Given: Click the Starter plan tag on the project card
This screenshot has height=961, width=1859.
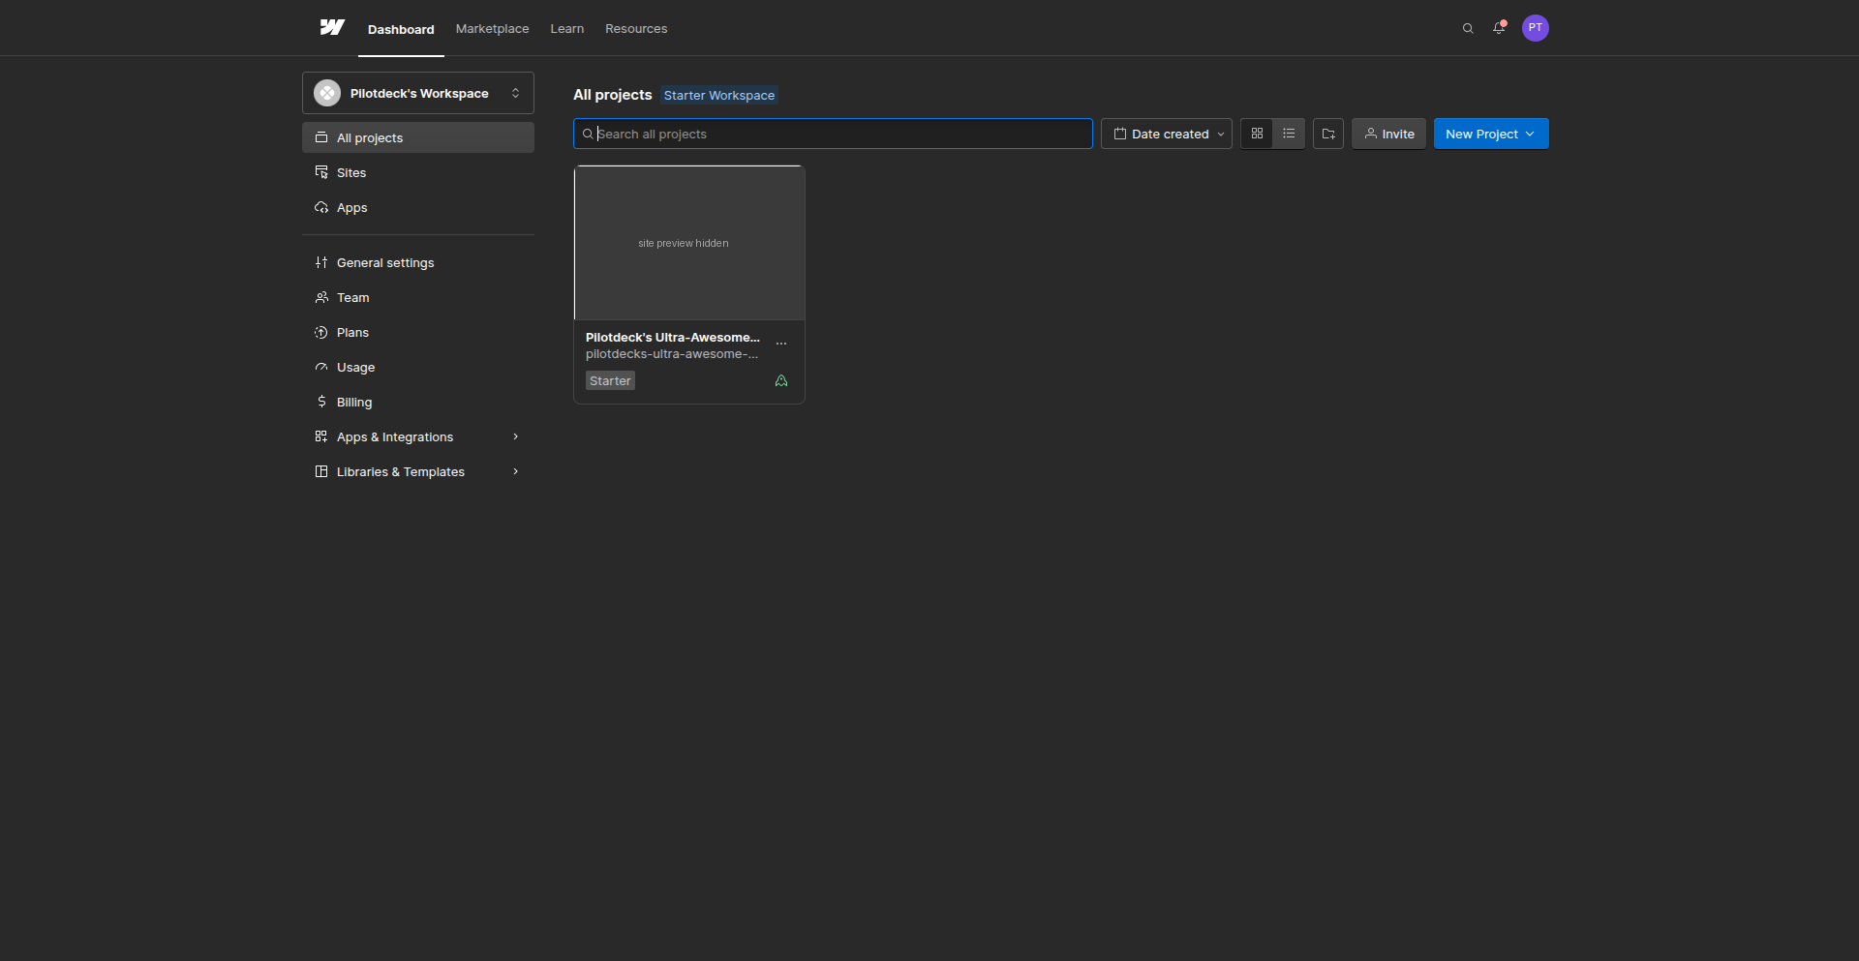Looking at the screenshot, I should pos(610,381).
